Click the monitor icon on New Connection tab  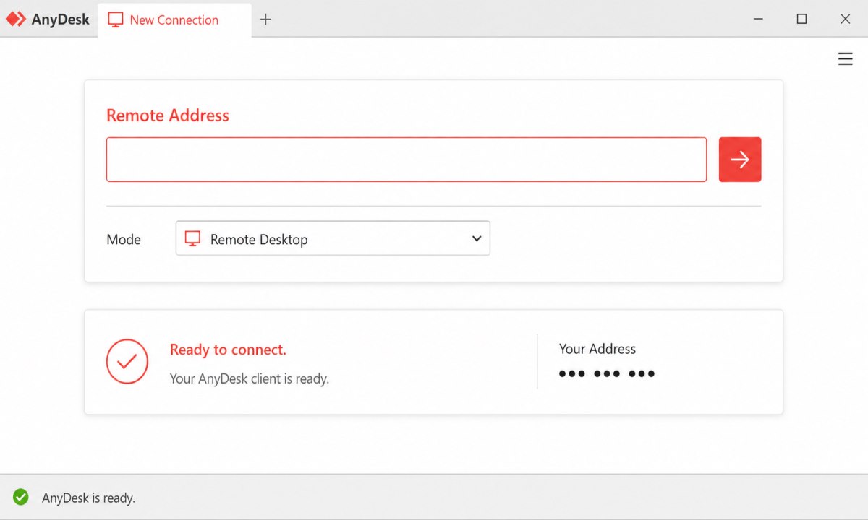[116, 19]
